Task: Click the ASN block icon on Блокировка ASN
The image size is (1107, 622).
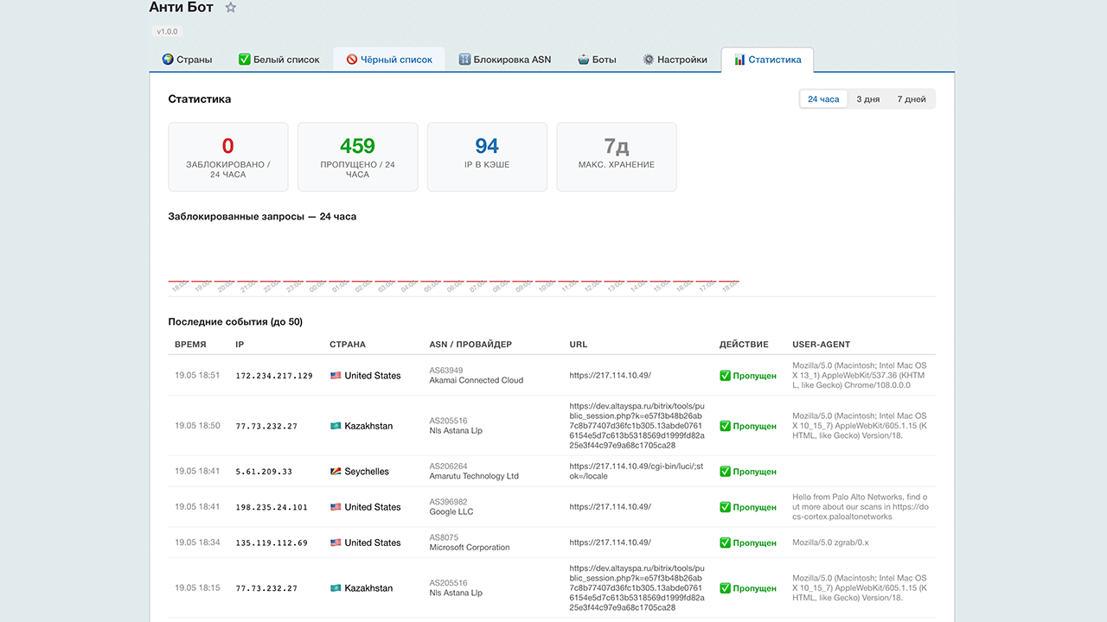Action: coord(464,60)
